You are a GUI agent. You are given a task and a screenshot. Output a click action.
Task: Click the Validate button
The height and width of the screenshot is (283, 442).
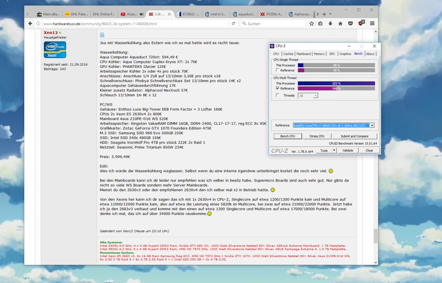pyautogui.click(x=348, y=151)
